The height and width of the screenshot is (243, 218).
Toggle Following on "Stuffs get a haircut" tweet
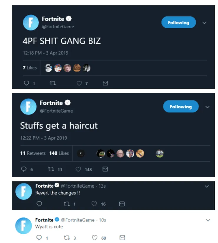pyautogui.click(x=181, y=107)
